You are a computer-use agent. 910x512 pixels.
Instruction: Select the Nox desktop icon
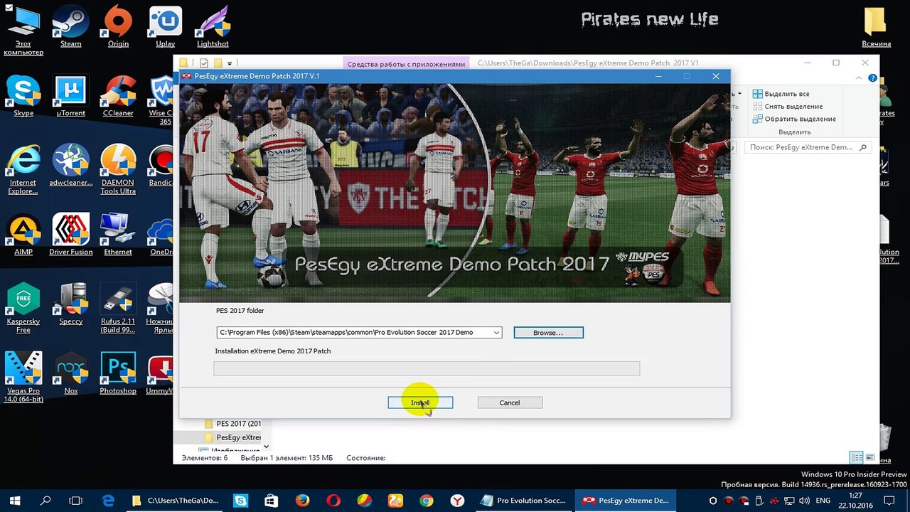click(x=70, y=373)
